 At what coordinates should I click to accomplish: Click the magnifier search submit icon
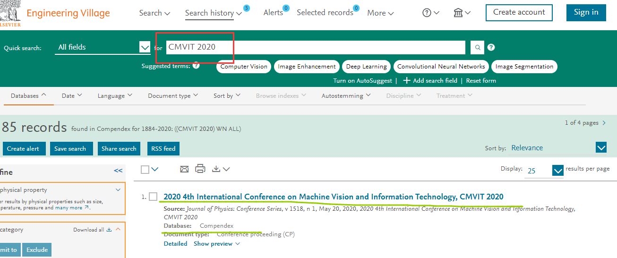[x=478, y=48]
